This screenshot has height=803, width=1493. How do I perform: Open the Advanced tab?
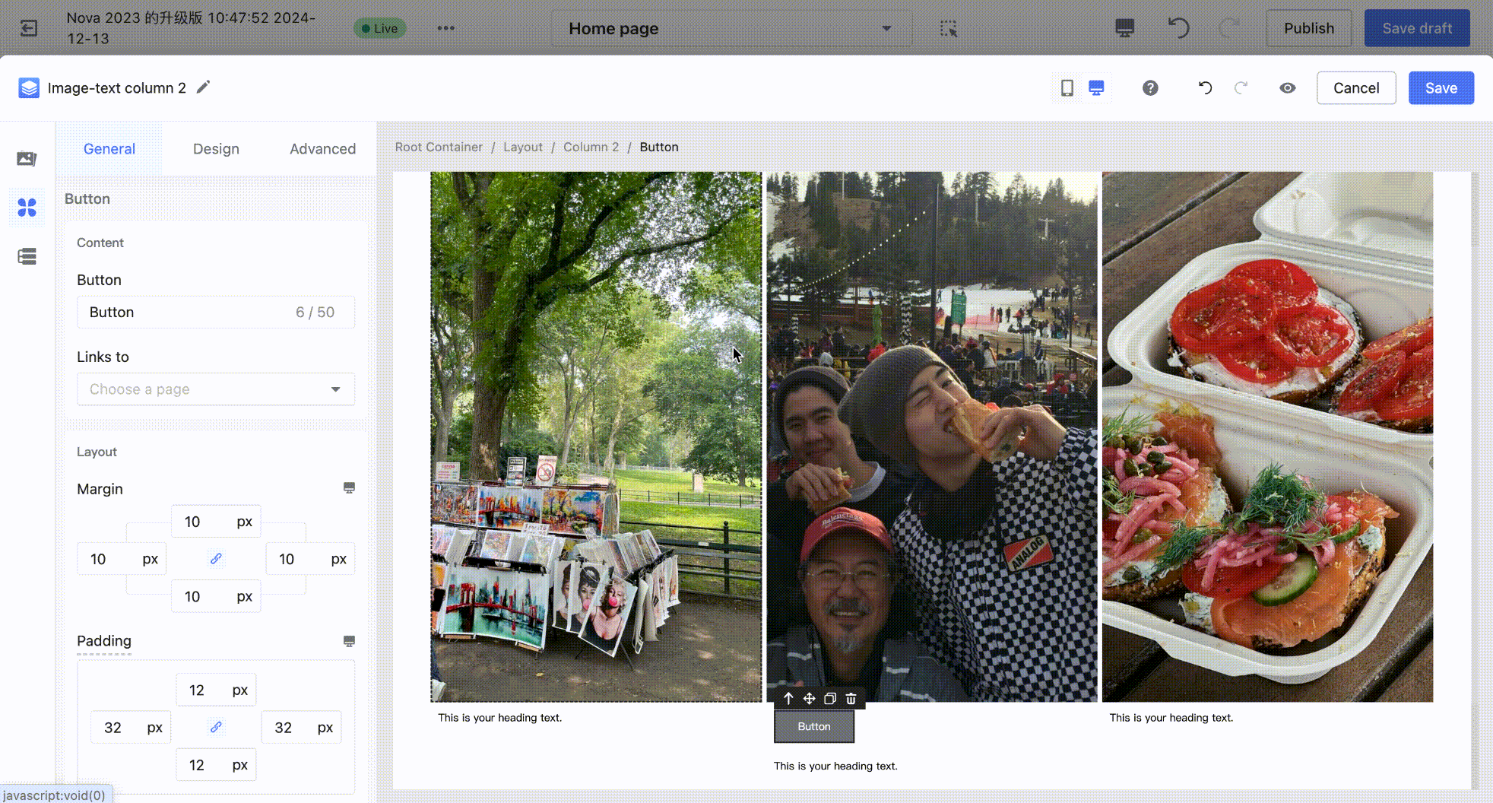[322, 149]
